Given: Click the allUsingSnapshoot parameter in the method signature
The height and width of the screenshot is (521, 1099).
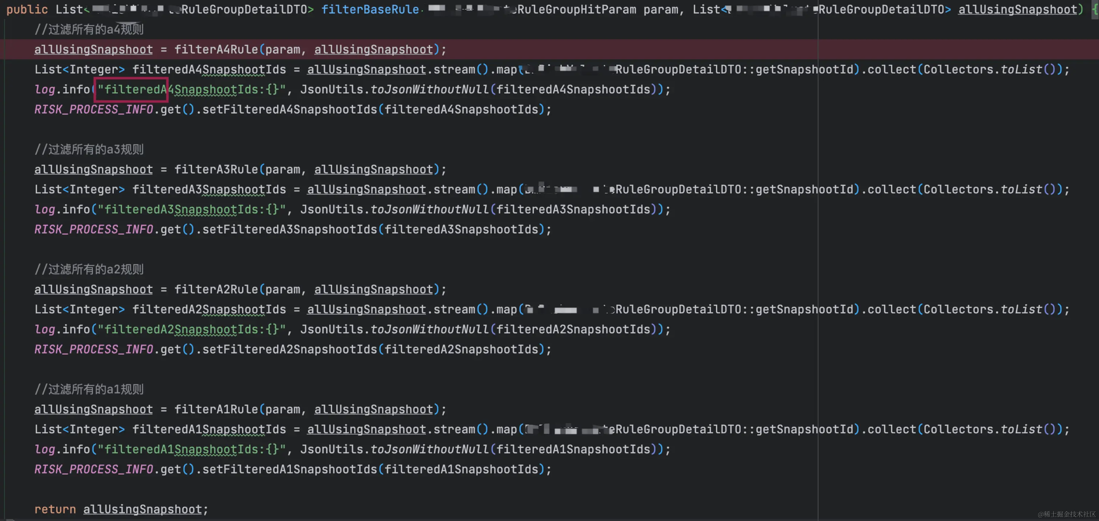Looking at the screenshot, I should pos(1018,9).
